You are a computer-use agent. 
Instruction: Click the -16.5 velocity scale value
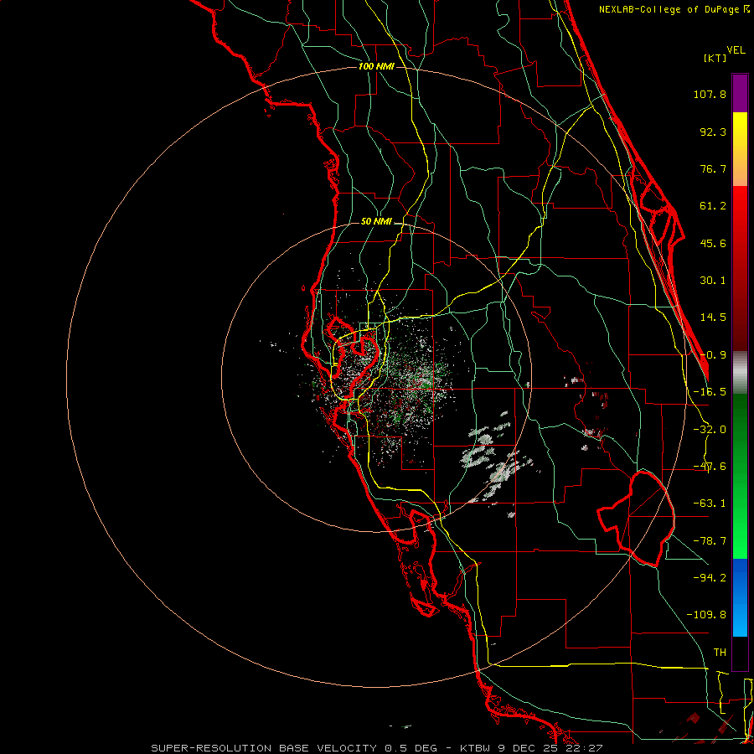click(x=710, y=392)
